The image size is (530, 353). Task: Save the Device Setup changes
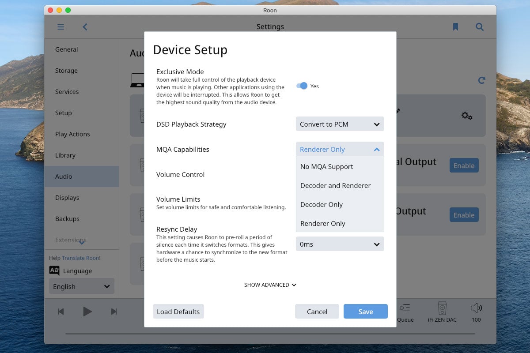pyautogui.click(x=366, y=312)
